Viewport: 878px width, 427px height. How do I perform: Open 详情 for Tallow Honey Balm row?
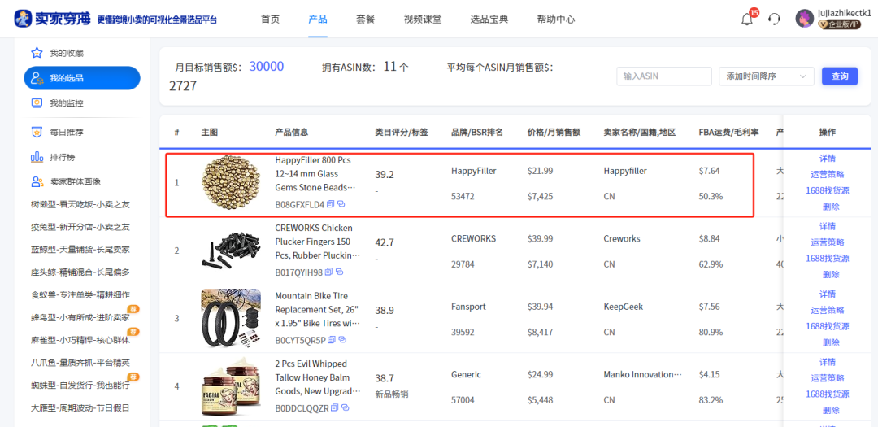pos(827,361)
